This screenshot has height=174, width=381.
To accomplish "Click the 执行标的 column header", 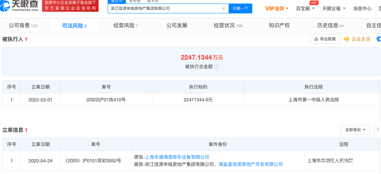I will pyautogui.click(x=198, y=87).
